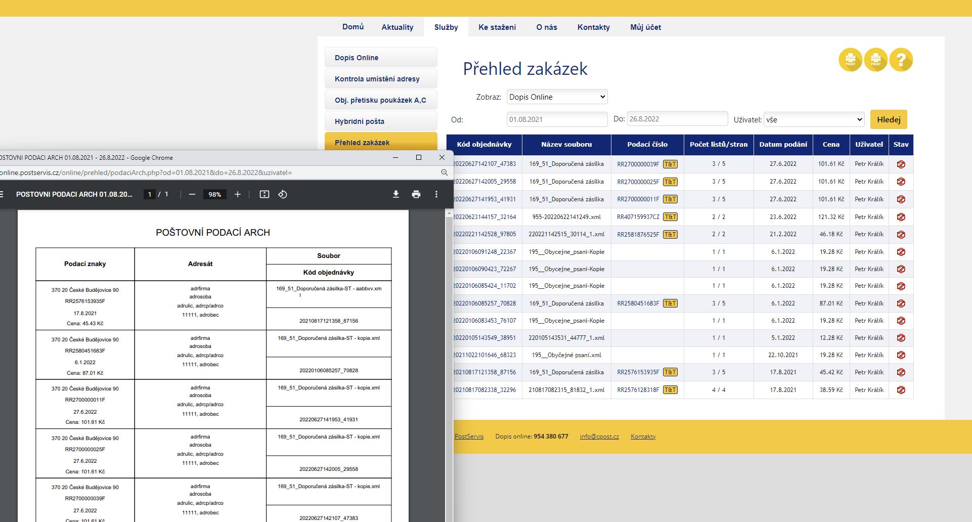Open the Aktuality menu item

point(397,27)
